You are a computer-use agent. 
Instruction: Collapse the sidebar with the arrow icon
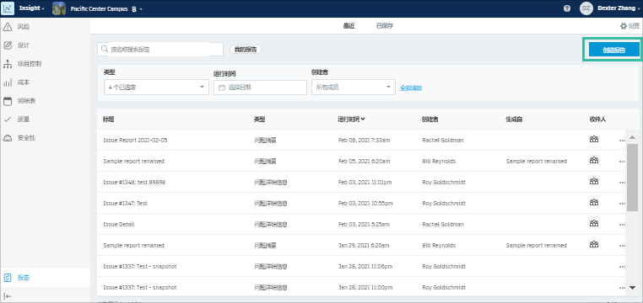[x=8, y=296]
